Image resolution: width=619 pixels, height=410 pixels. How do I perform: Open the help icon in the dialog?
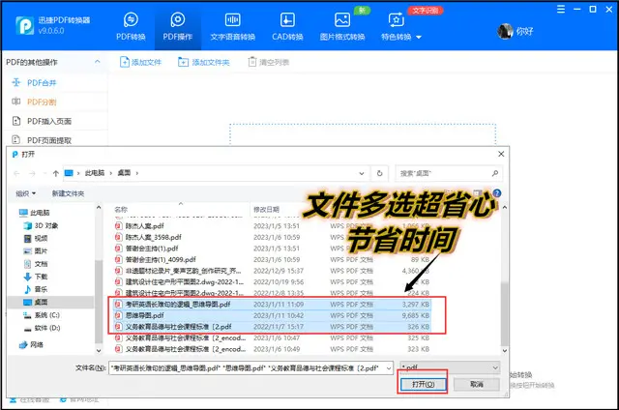pos(497,193)
